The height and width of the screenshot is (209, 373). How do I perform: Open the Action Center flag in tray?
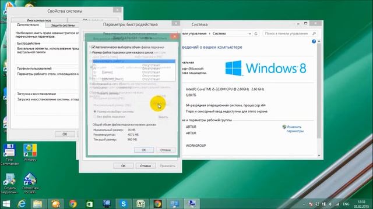pos(311,204)
